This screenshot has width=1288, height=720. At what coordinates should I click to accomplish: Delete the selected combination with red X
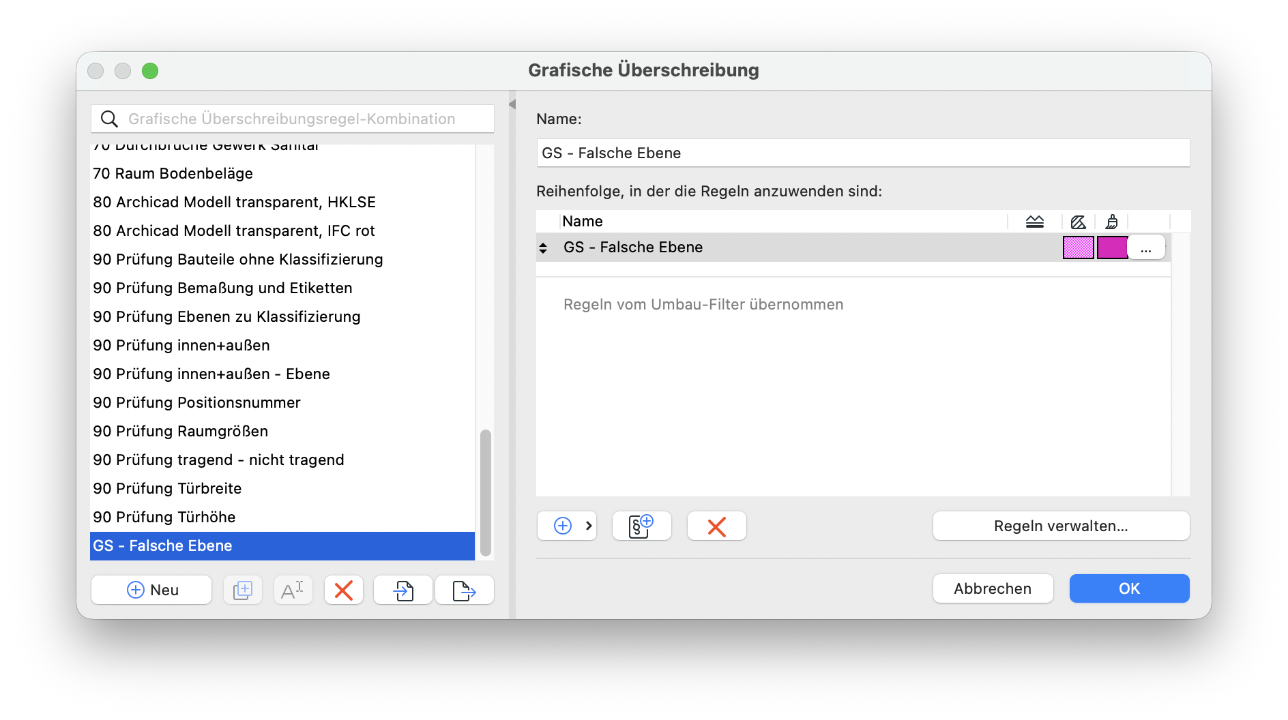click(x=344, y=590)
